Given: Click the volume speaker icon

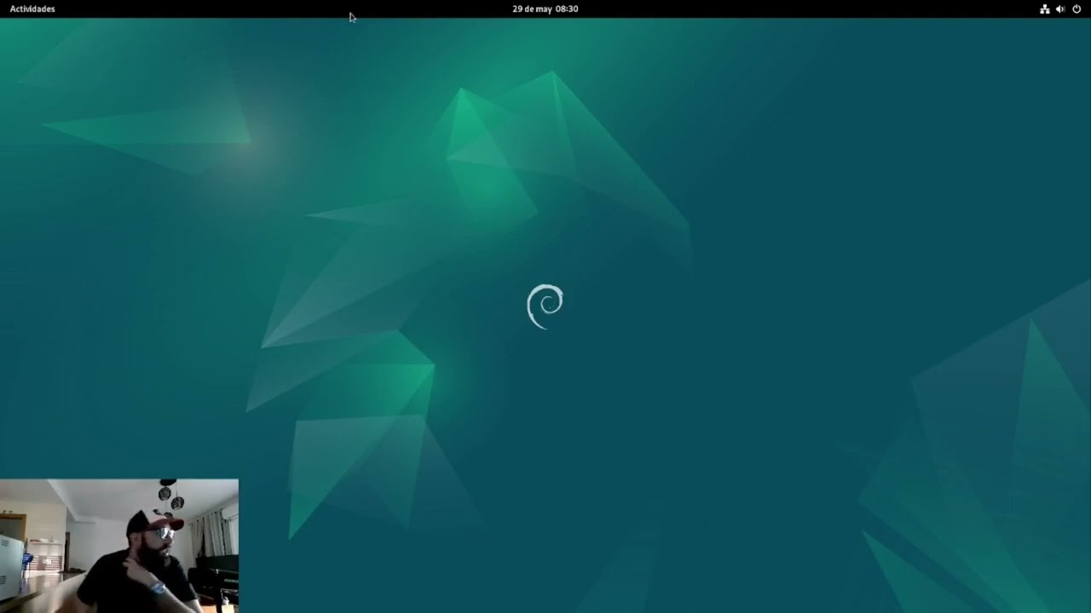Looking at the screenshot, I should click(x=1060, y=9).
